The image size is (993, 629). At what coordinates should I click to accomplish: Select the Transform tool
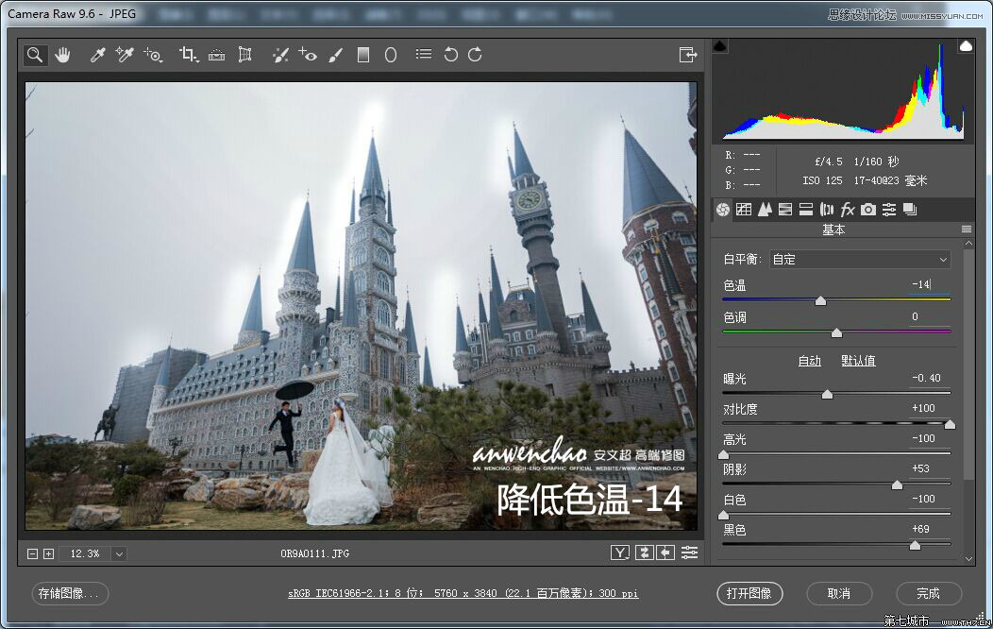click(244, 55)
